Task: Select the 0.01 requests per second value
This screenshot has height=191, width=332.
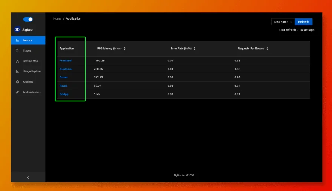Action: (237, 94)
